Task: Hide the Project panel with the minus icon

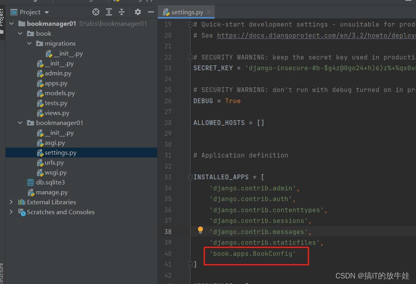Action: tap(151, 12)
